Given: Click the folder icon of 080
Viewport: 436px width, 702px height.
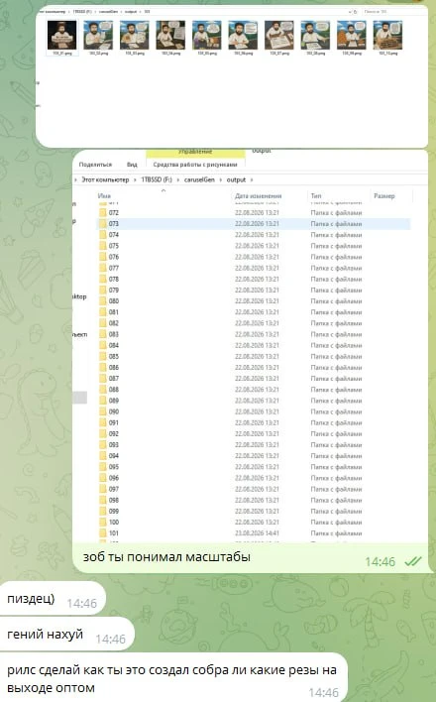Looking at the screenshot, I should (x=102, y=300).
